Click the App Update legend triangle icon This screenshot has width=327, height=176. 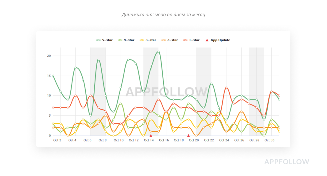coord(207,40)
